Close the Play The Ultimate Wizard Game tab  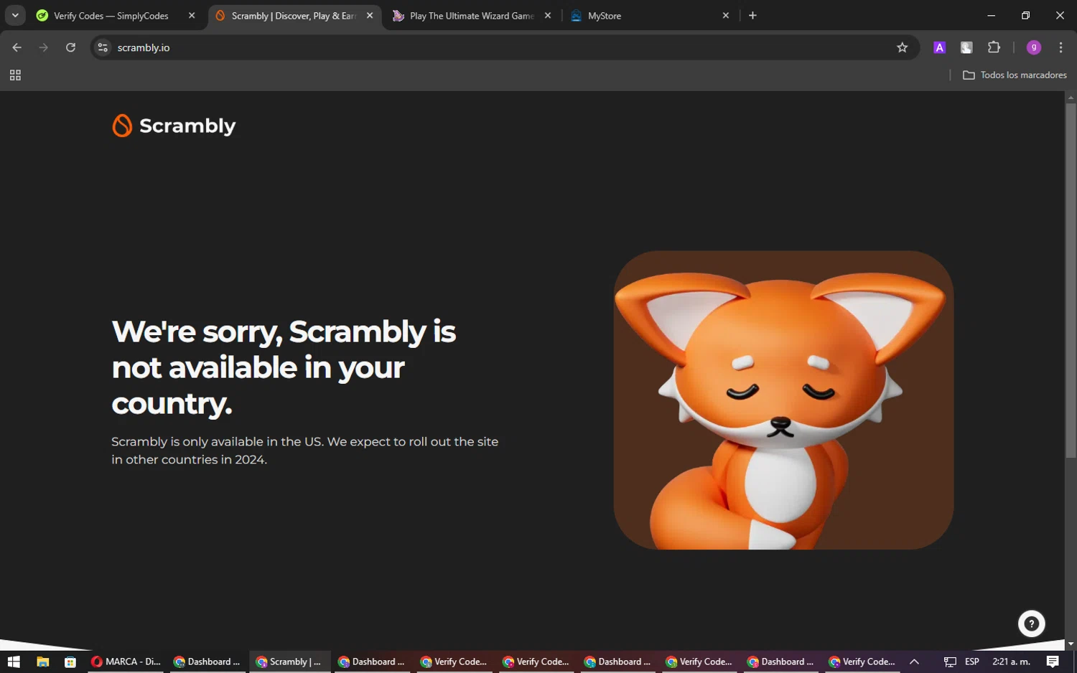click(x=548, y=15)
